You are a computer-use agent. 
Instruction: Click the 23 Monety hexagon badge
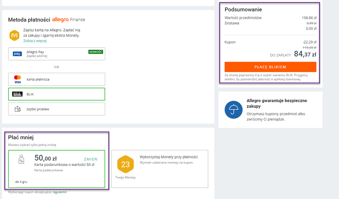[126, 164]
